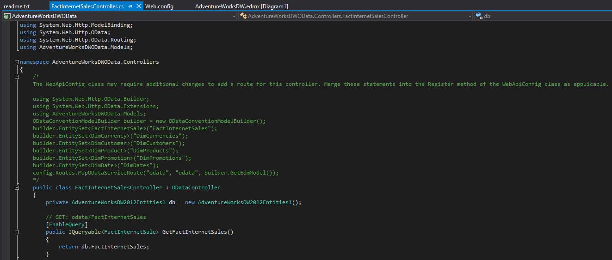Click the DimPromotions entity set line
Screen dimensions: 612x260
pos(112,158)
